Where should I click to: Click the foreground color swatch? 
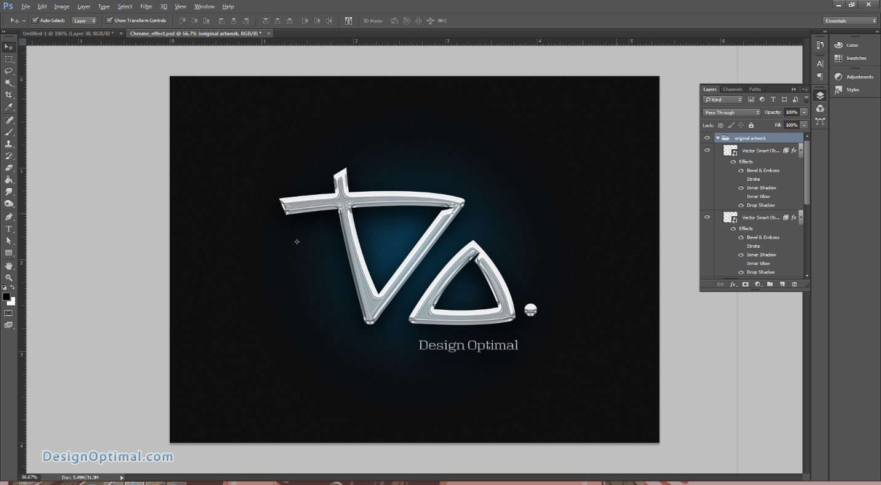6,297
